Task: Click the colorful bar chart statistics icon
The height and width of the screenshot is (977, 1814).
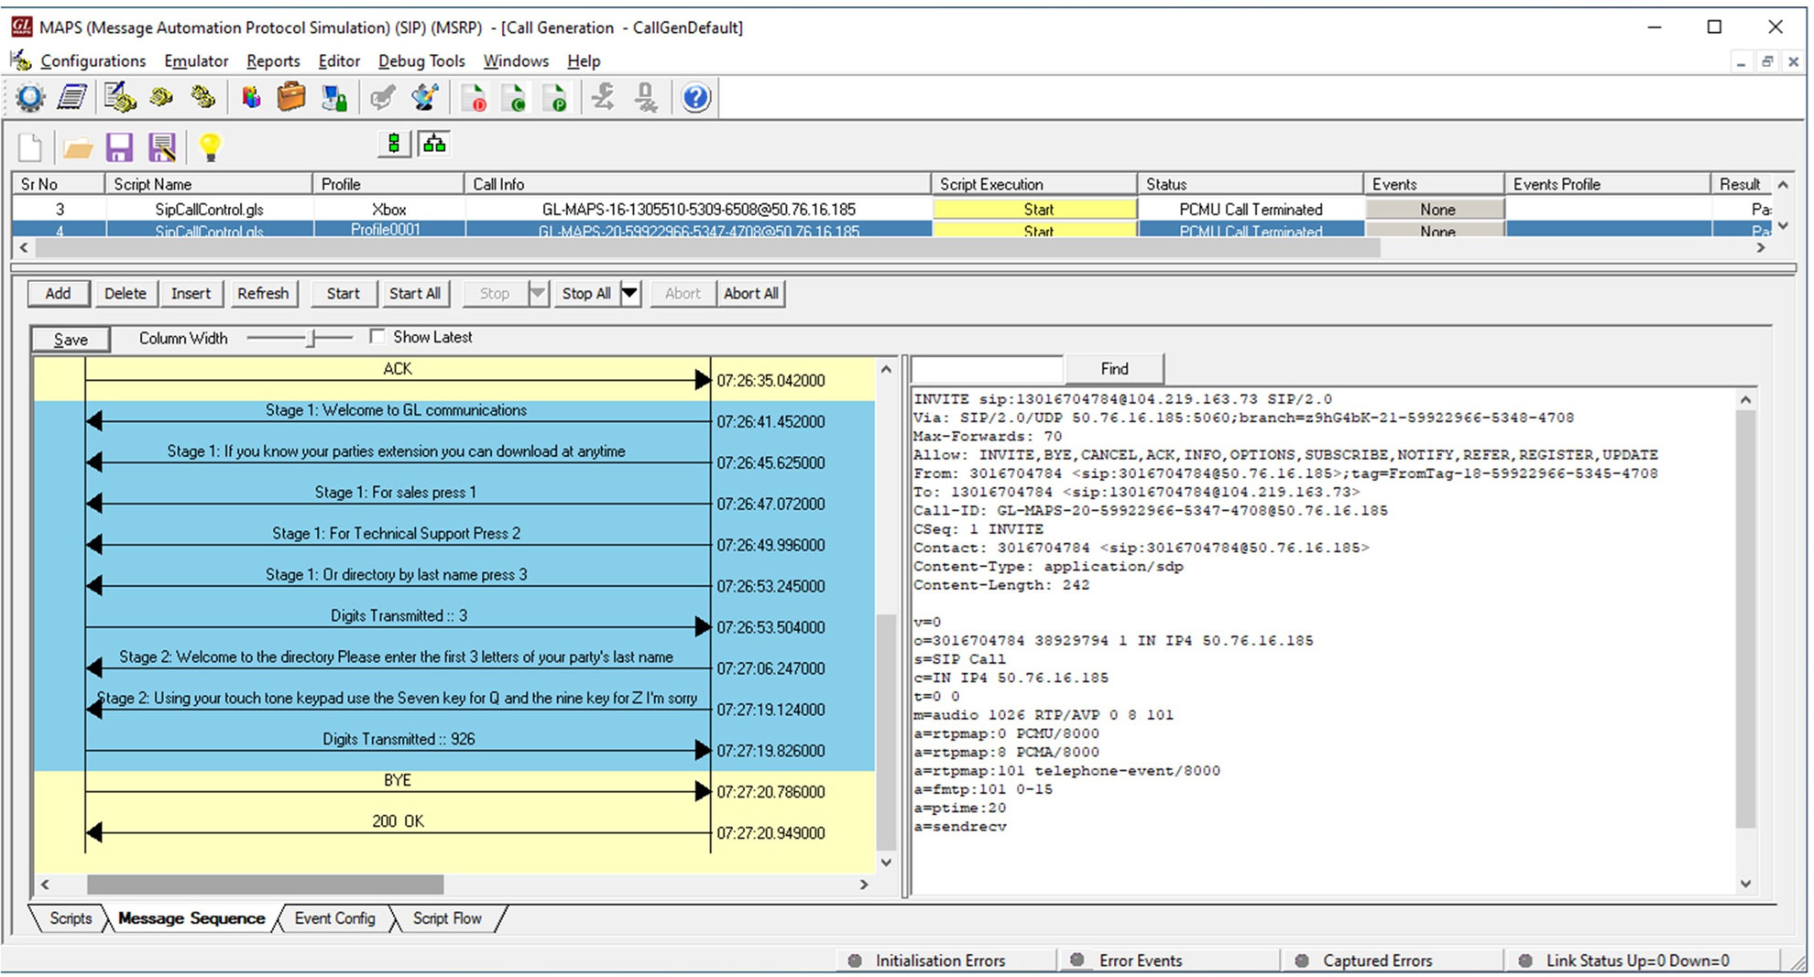Action: [251, 97]
